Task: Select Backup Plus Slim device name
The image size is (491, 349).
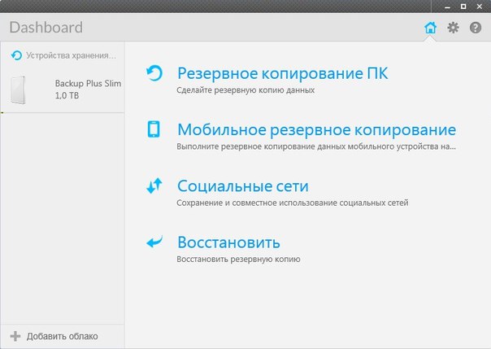Action: click(88, 83)
